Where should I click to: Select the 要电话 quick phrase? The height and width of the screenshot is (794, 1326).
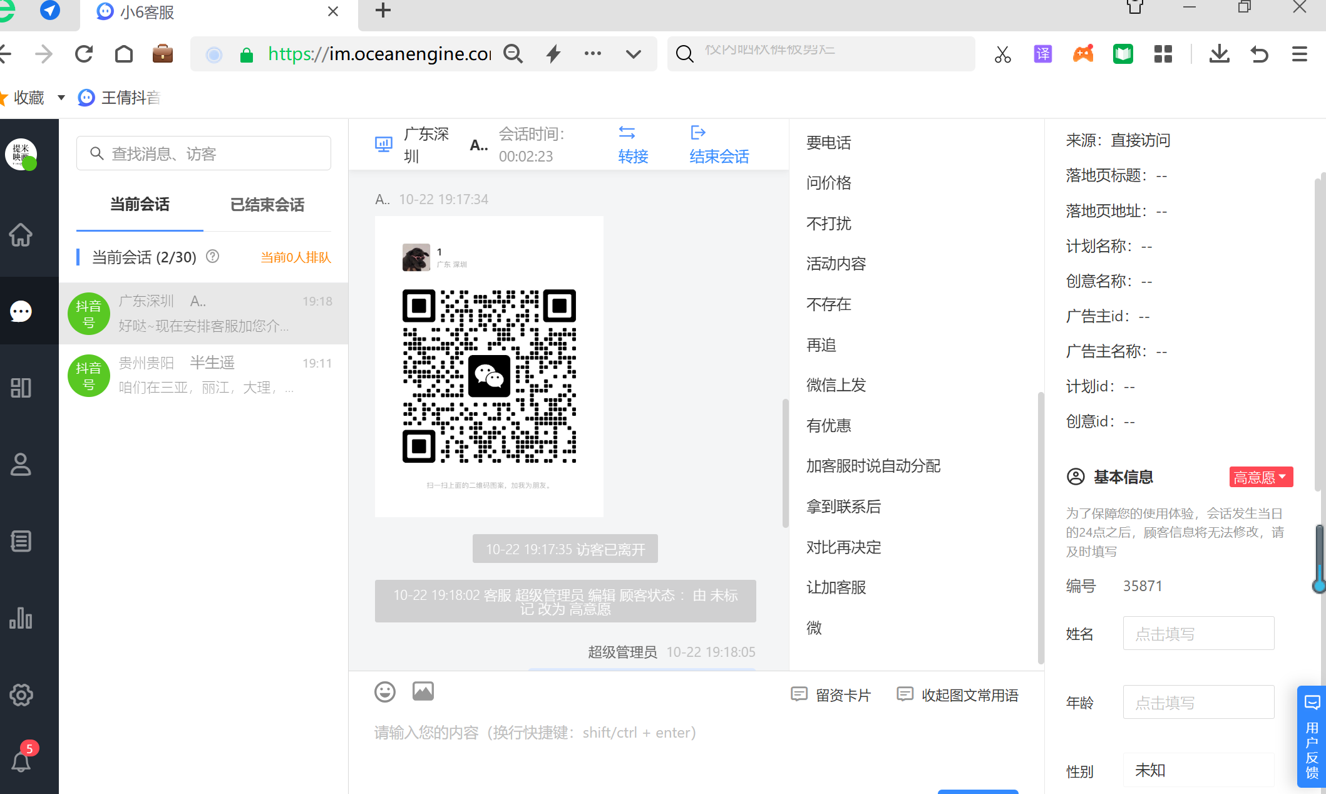pos(829,143)
